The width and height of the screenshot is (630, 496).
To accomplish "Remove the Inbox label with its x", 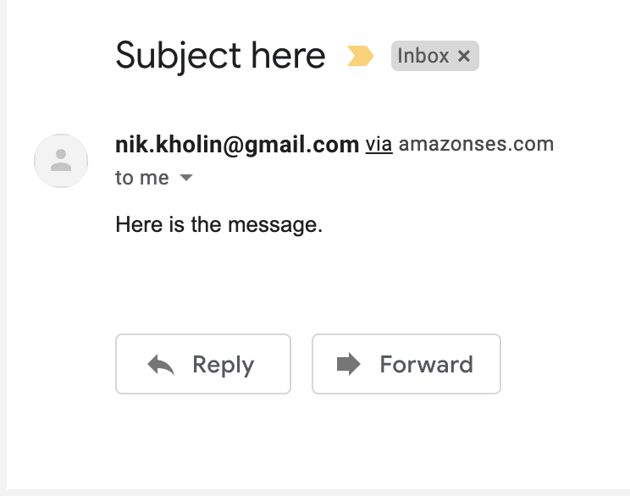I will coord(463,57).
